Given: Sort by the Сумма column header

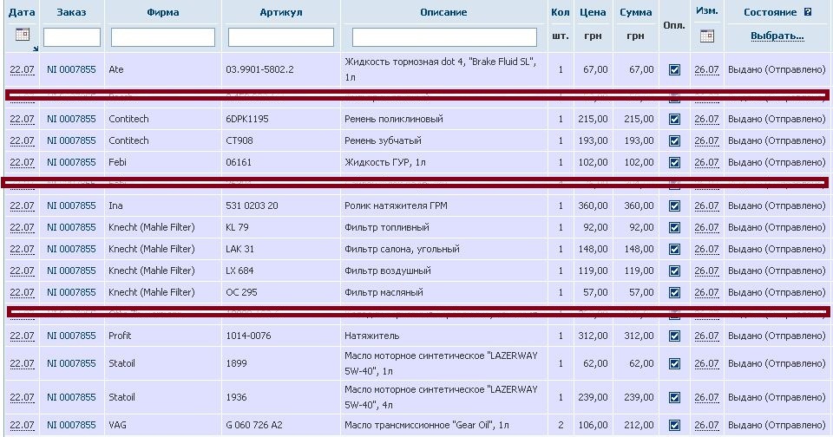Looking at the screenshot, I should pos(636,12).
